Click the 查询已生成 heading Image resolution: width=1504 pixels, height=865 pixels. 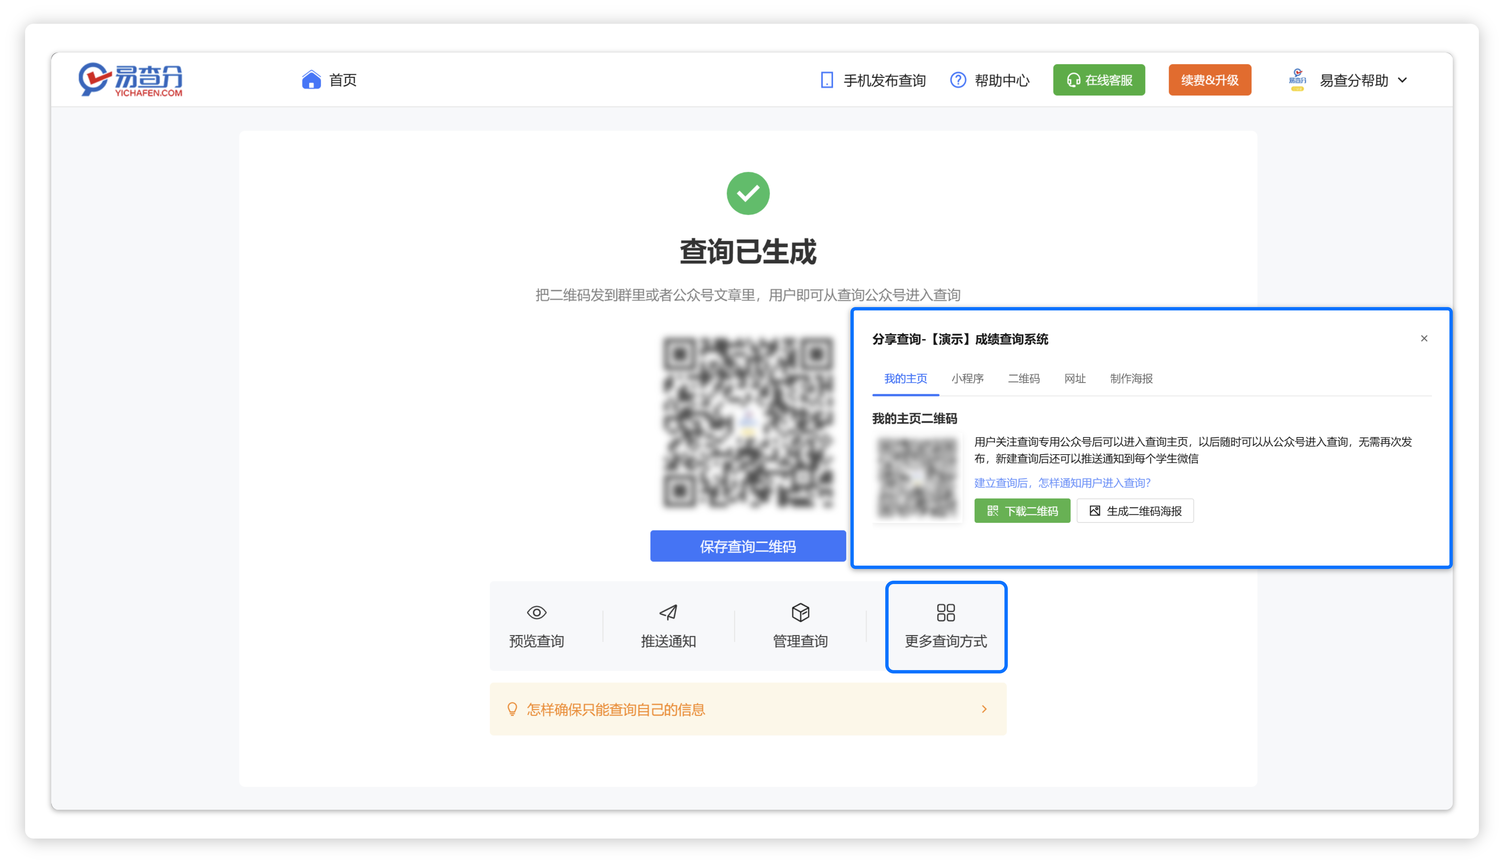tap(748, 252)
